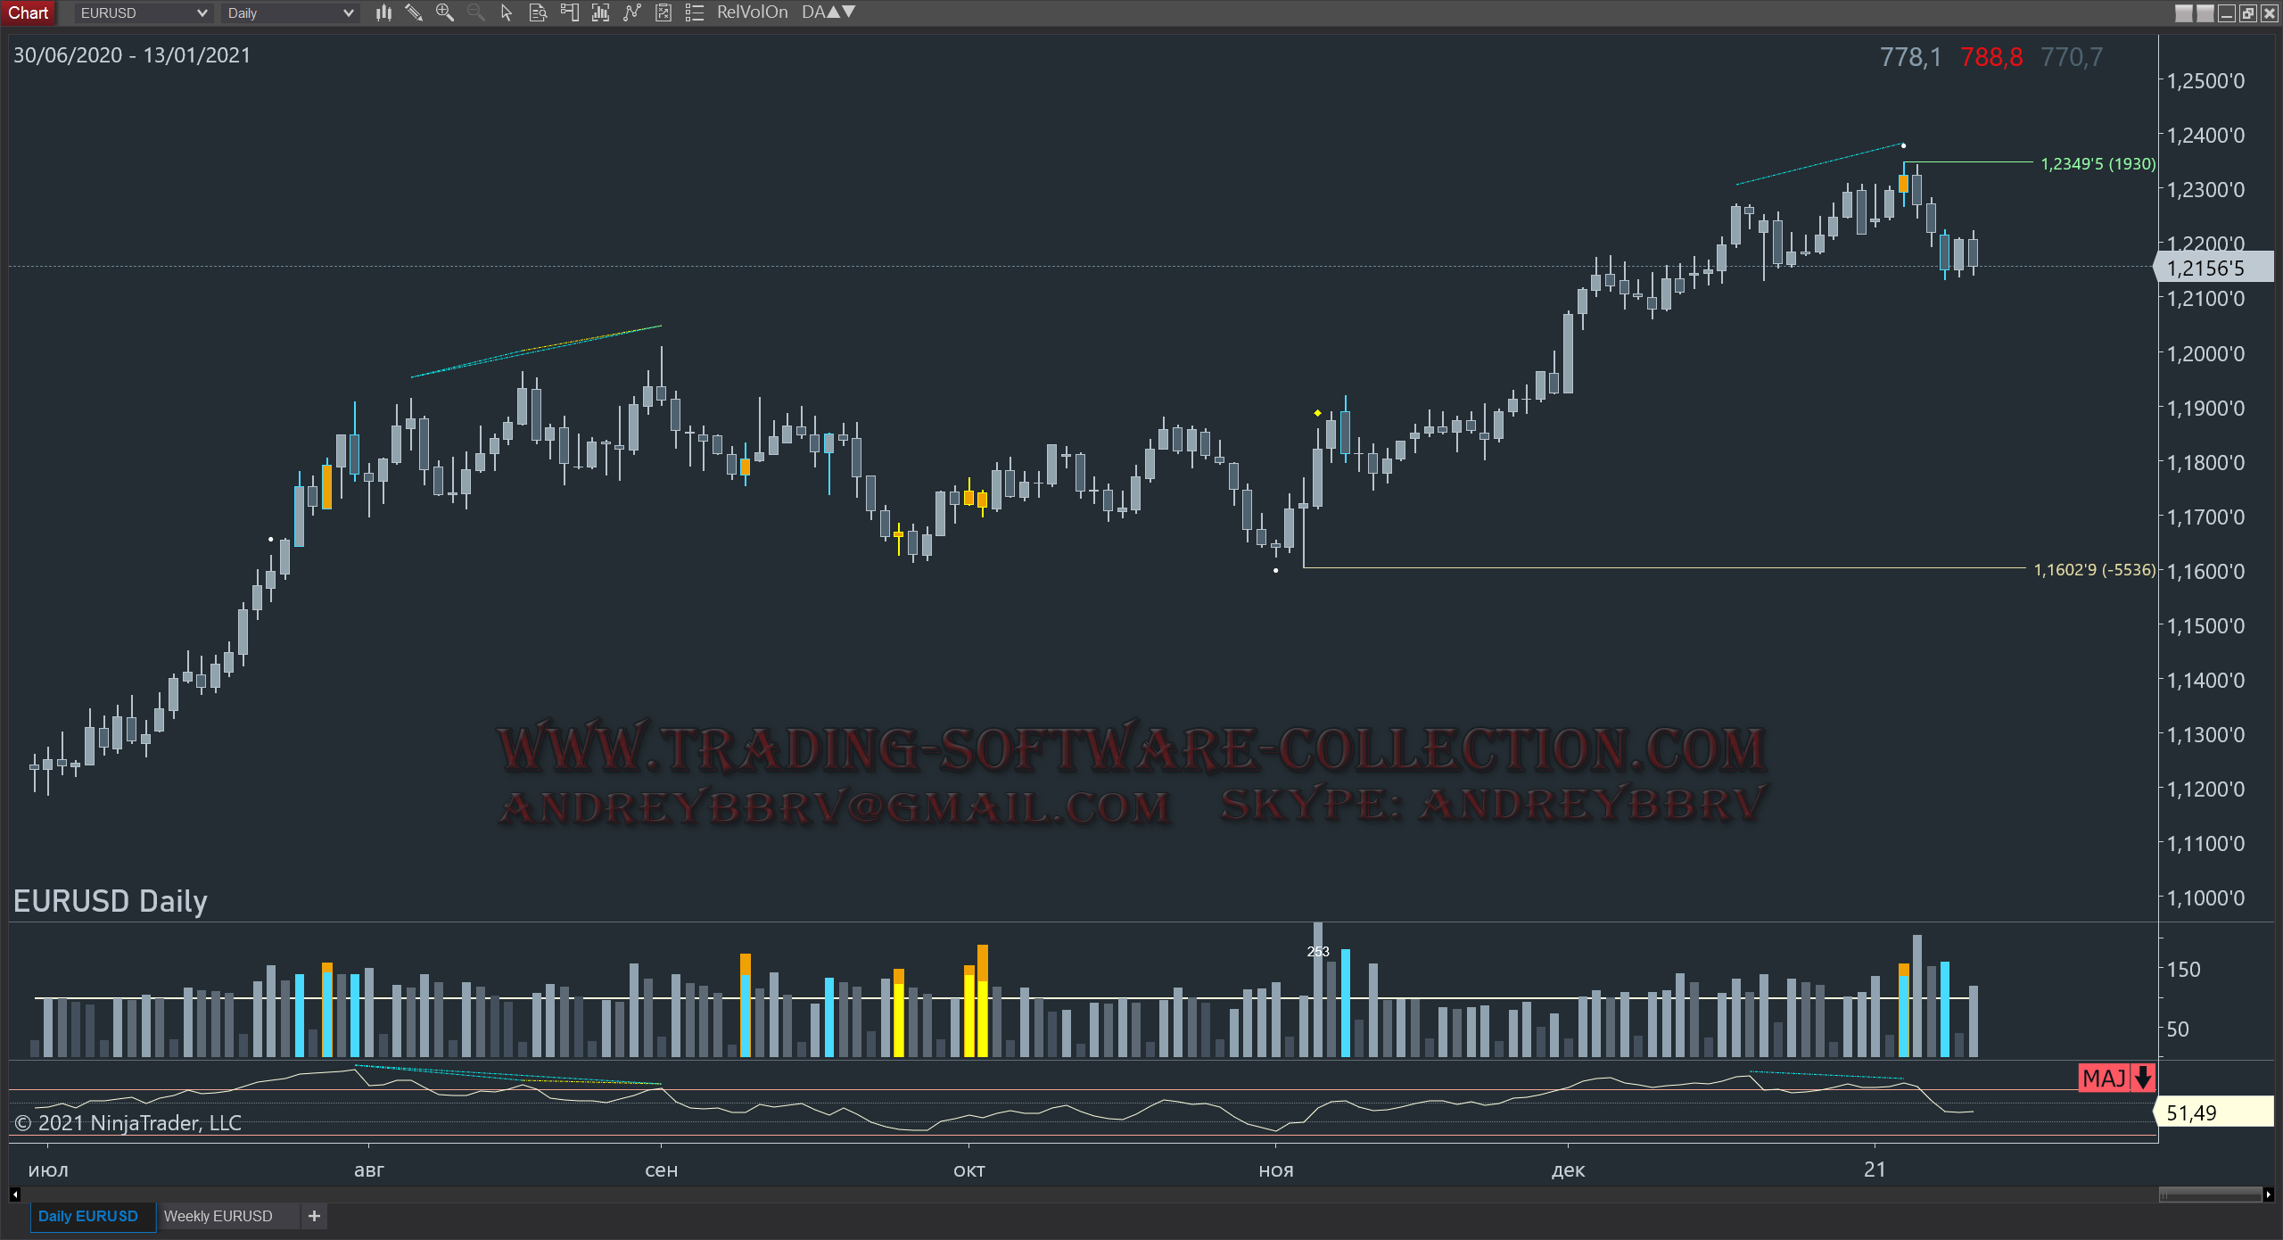Toggle the RelVolOn indicator button

click(x=752, y=12)
